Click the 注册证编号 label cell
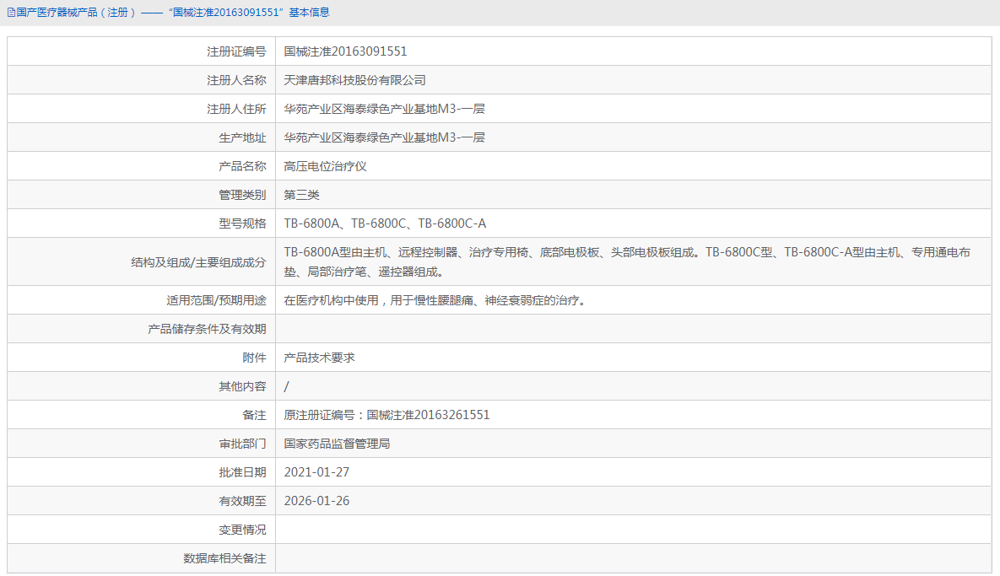The height and width of the screenshot is (576, 1000). (x=142, y=51)
